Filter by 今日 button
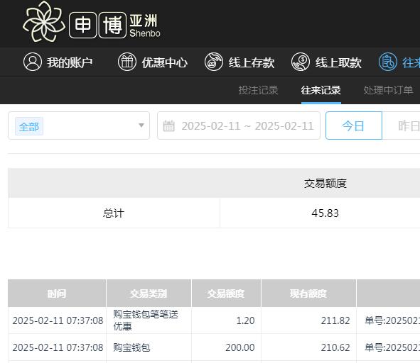This screenshot has width=420, height=363. (x=354, y=125)
